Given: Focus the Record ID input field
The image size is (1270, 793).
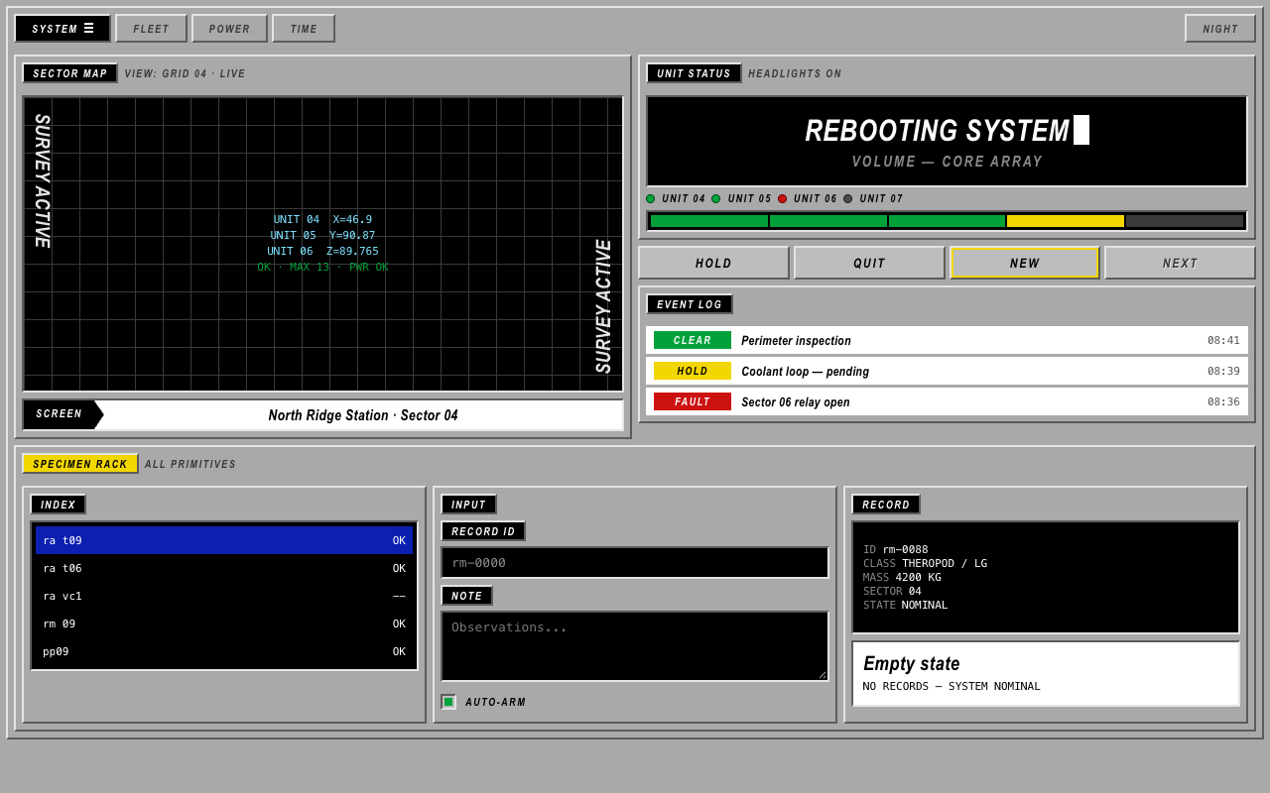Looking at the screenshot, I should pos(635,563).
